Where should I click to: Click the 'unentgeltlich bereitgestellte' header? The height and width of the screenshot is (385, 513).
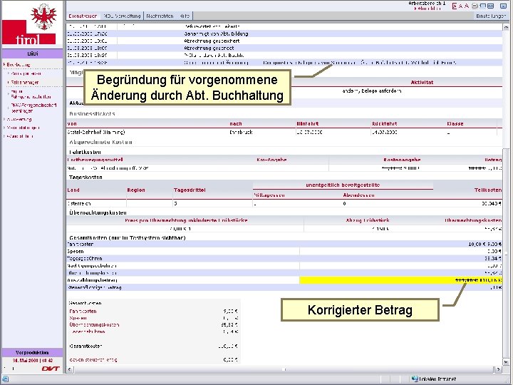pyautogui.click(x=343, y=185)
